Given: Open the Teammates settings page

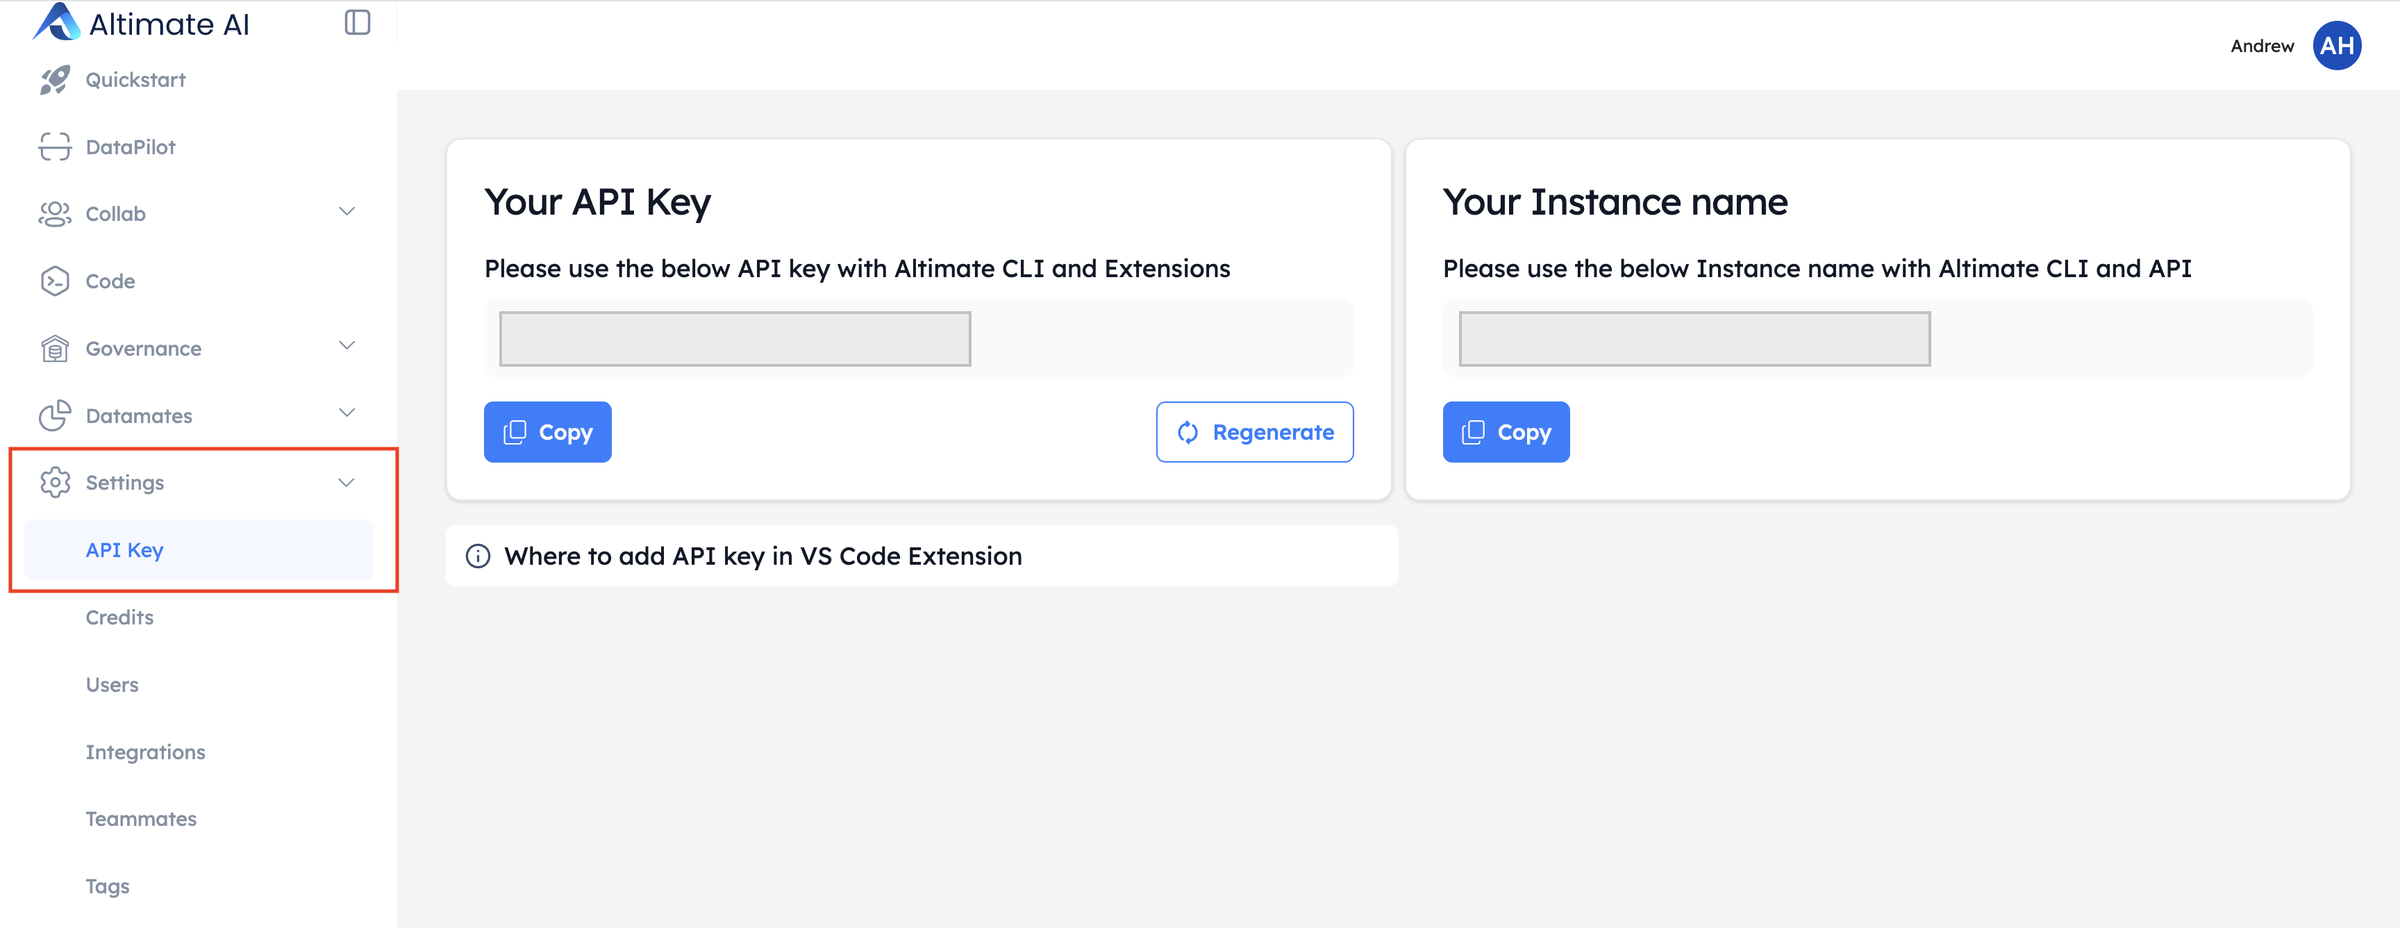Looking at the screenshot, I should pyautogui.click(x=142, y=819).
